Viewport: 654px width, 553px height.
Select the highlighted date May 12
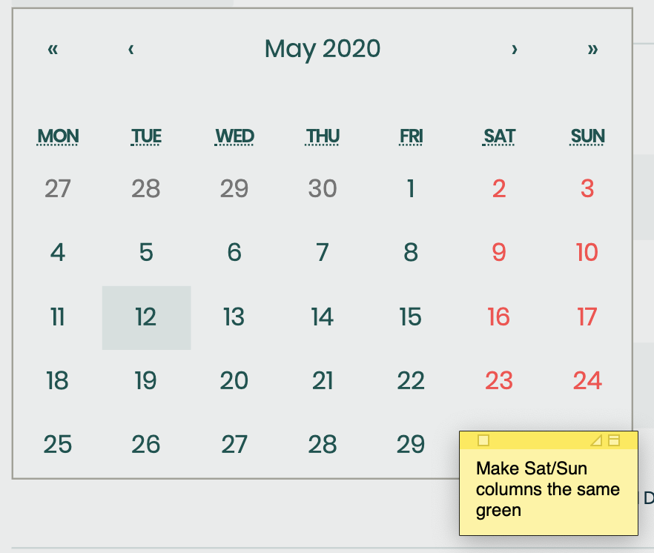point(145,317)
